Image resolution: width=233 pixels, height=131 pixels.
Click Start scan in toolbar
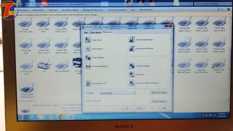tap(53, 10)
